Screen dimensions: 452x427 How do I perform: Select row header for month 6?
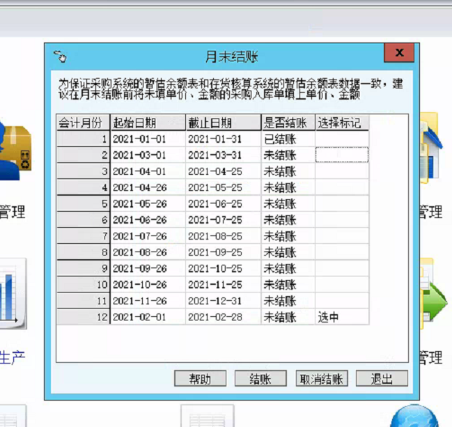coord(83,220)
